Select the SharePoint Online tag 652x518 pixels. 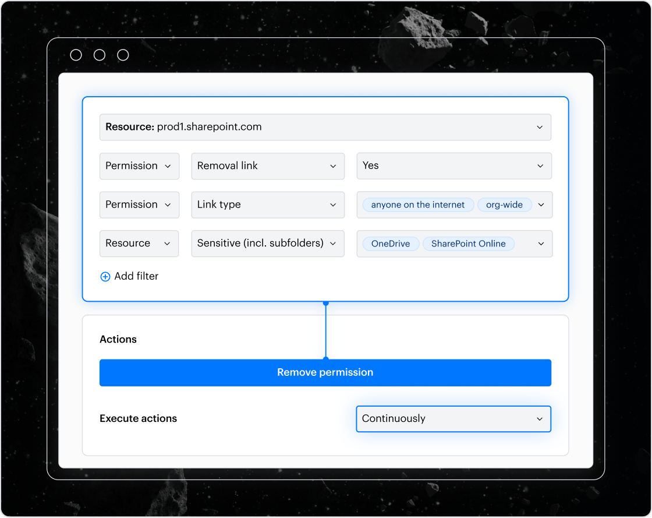(x=468, y=244)
